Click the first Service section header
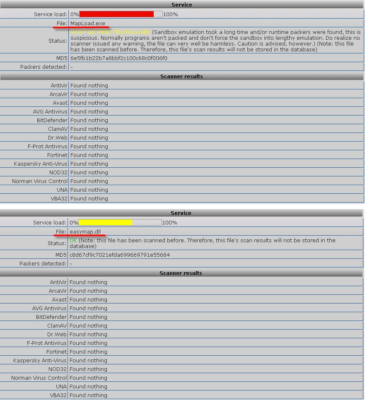The height and width of the screenshot is (400, 365). coord(182,5)
